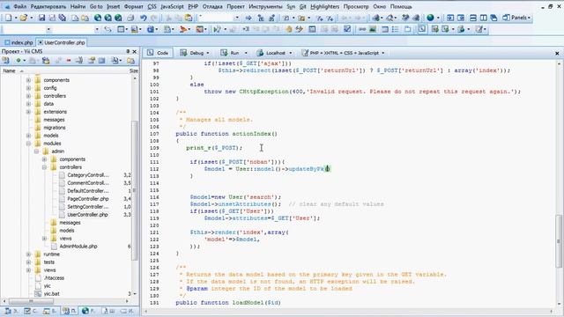This screenshot has height=317, width=564.
Task: Open the Panels dropdown
Action: [x=516, y=18]
